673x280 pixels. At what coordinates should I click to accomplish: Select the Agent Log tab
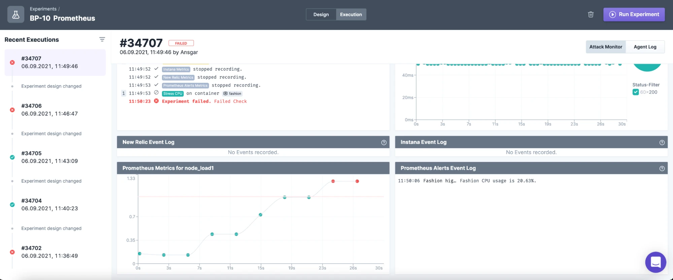[645, 47]
